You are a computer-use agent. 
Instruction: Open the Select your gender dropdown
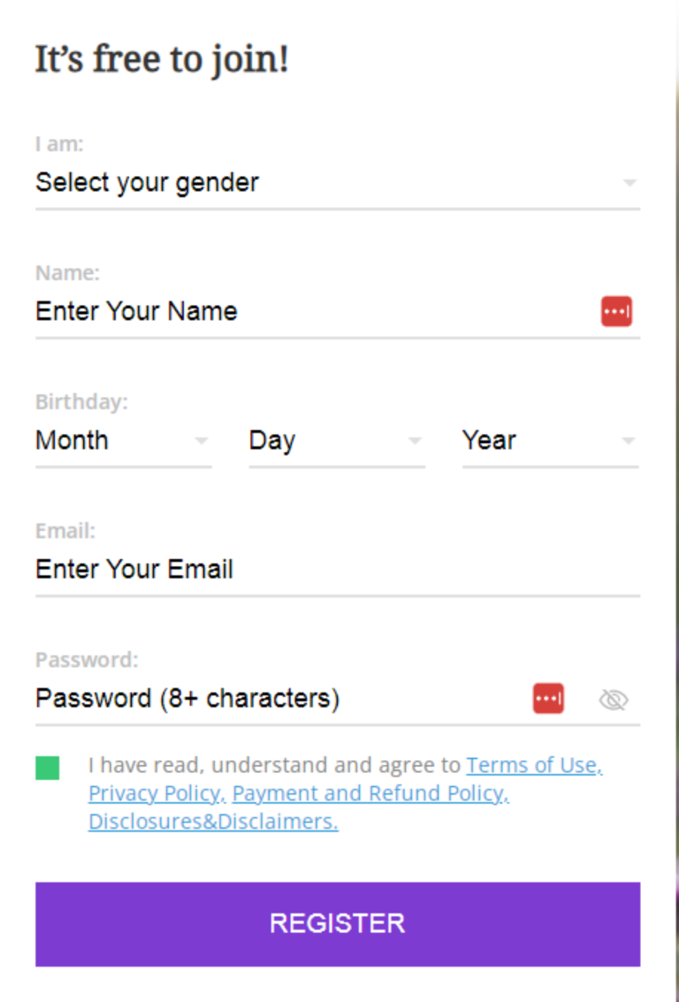tap(336, 181)
